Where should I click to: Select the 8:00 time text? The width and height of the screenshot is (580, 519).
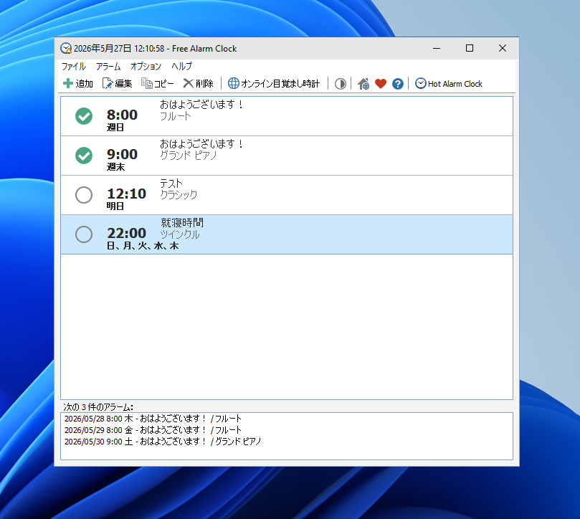pos(122,115)
